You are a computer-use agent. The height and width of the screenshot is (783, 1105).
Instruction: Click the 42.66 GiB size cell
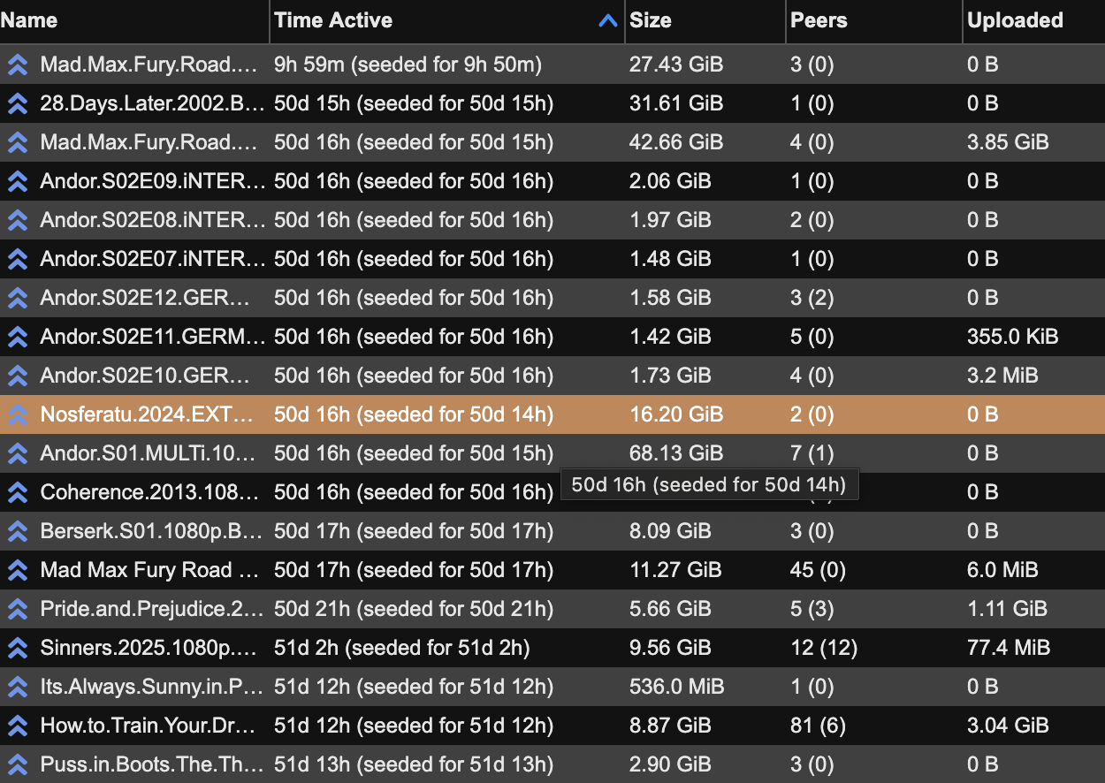676,142
